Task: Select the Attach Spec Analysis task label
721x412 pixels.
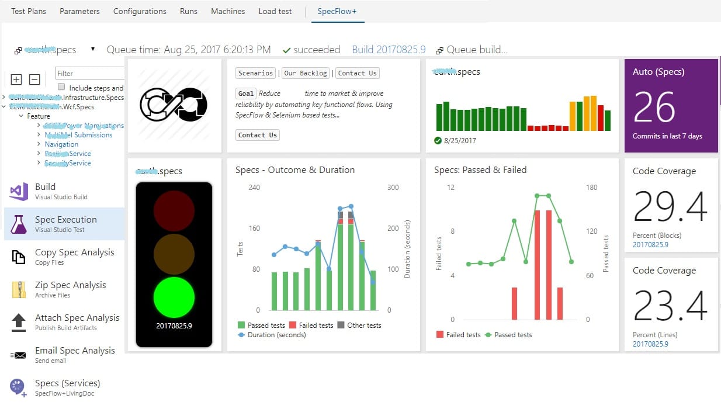Action: point(77,317)
